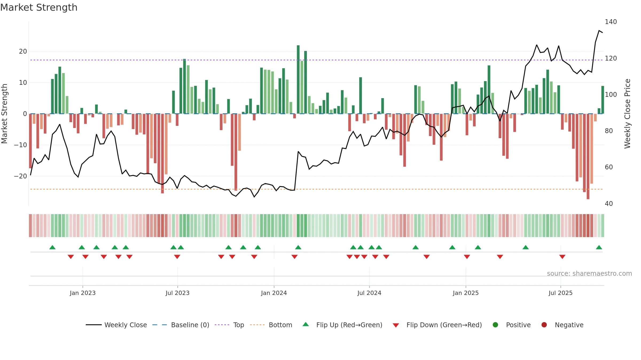
Task: Click the black Weekly Close line swatch
Action: [94, 325]
